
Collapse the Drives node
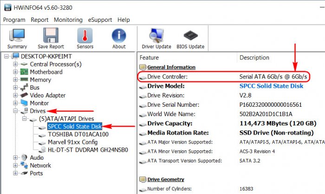15,111
